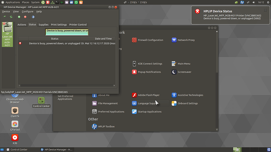Click the volume icon in the top panel
Screen dimensions: 271x152
tap(254, 2)
